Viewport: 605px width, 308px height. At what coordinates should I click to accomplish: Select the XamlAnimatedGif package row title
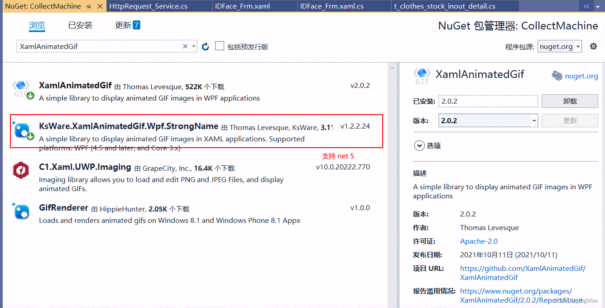[x=75, y=85]
